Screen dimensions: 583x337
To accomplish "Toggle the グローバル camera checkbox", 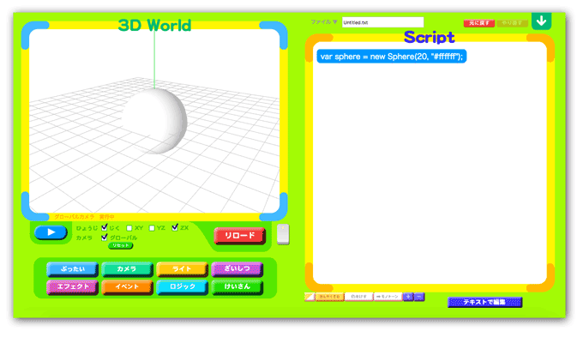I will pyautogui.click(x=105, y=238).
